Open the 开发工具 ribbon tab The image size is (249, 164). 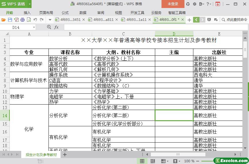(x=137, y=13)
